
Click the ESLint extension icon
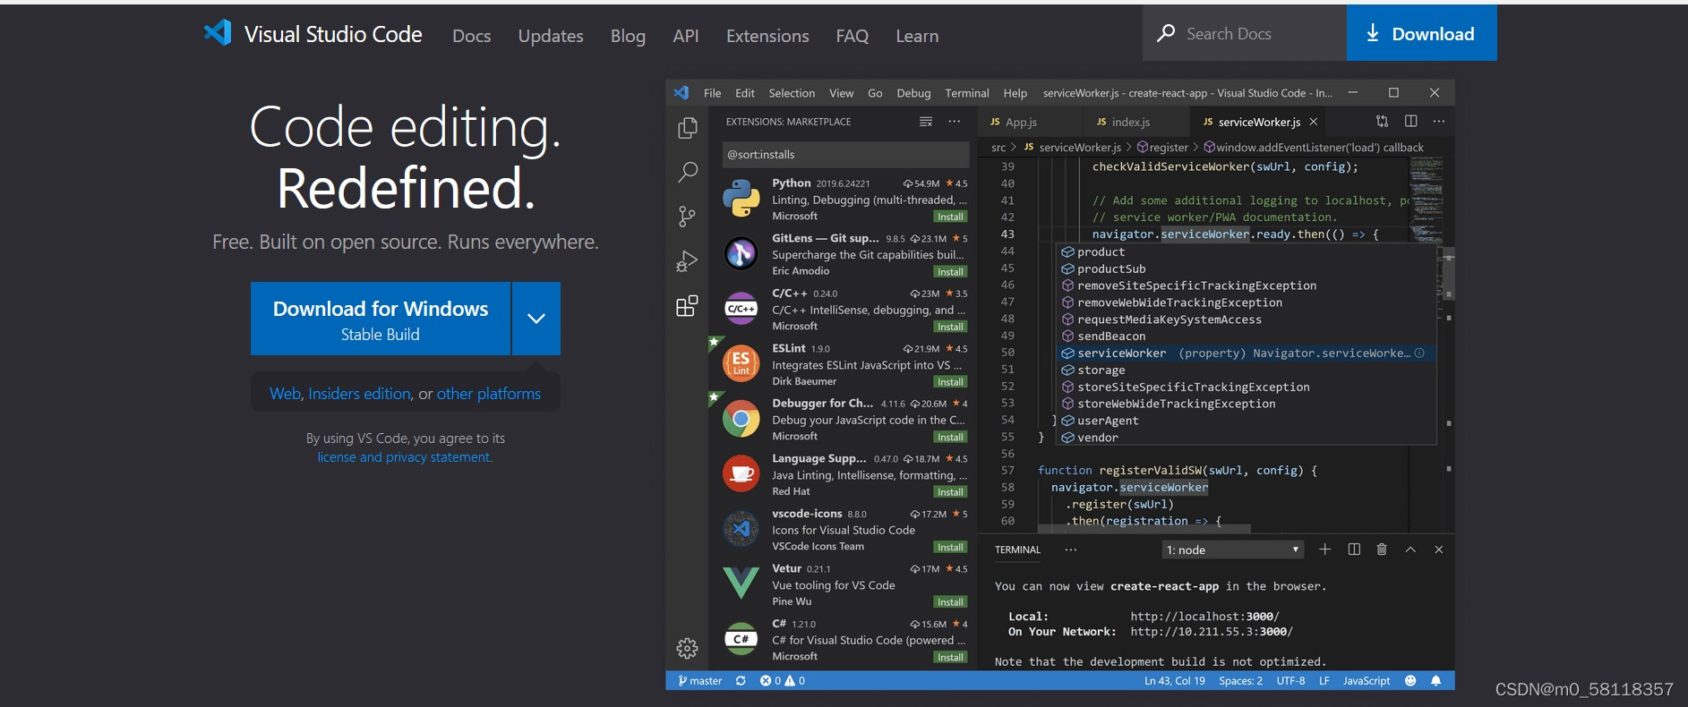(741, 363)
